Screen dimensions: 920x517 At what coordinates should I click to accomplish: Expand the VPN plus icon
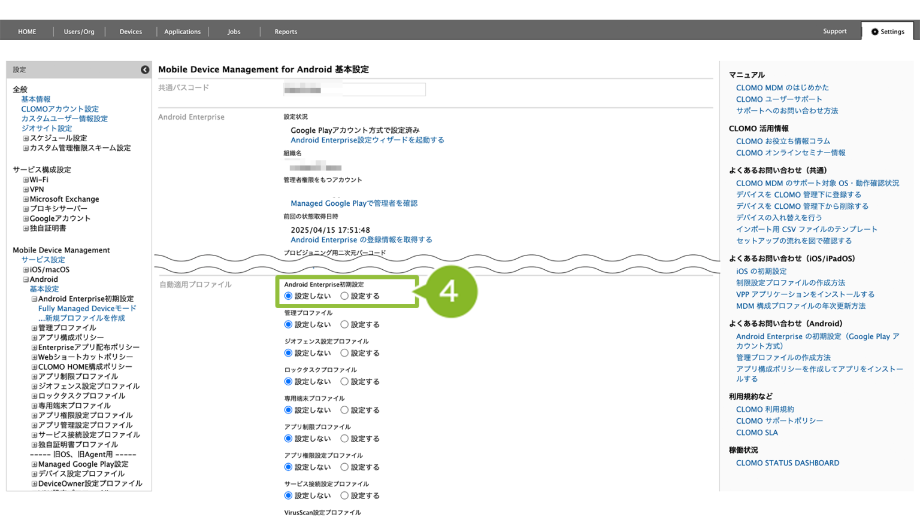click(x=26, y=190)
